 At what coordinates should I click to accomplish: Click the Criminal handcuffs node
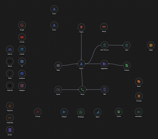[38, 112]
